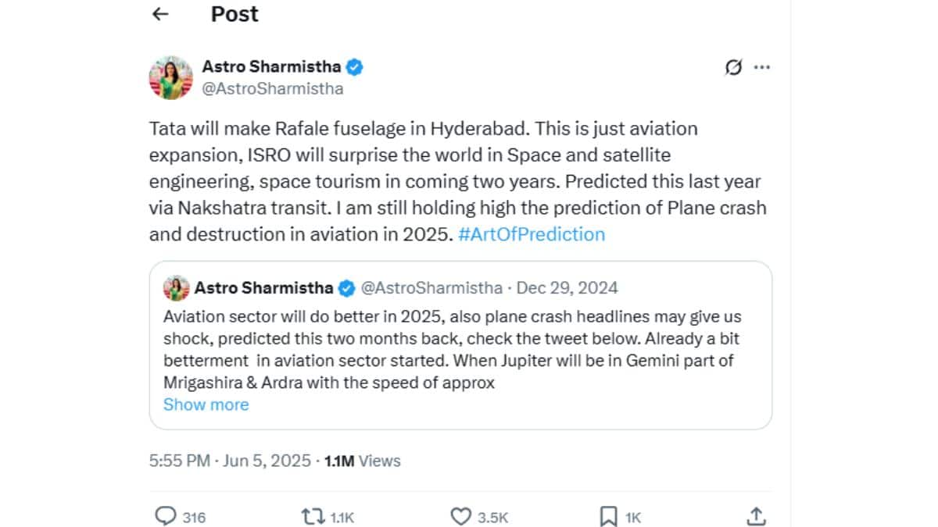Toggle the repost state of the tweet

point(311,516)
